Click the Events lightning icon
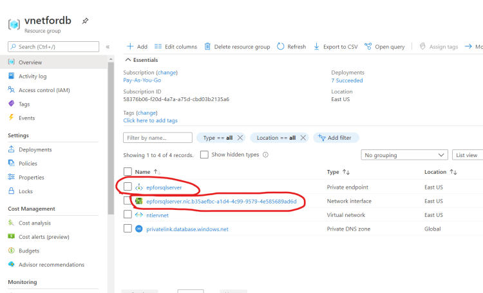This screenshot has width=483, height=293. tap(12, 117)
